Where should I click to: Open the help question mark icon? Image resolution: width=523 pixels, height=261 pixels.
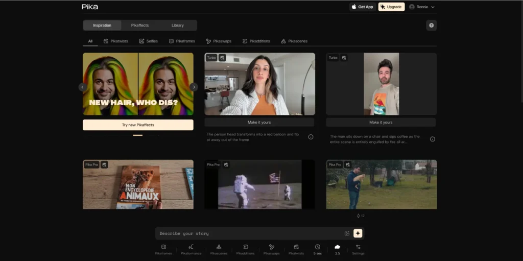point(431,26)
